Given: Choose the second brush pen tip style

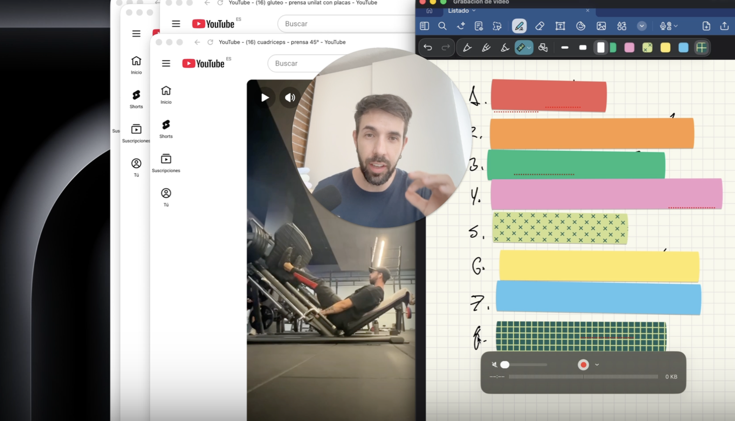Looking at the screenshot, I should click(486, 47).
